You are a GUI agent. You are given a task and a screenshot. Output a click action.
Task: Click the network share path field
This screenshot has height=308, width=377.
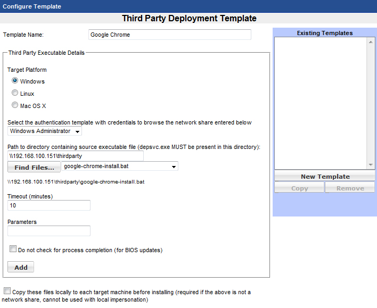tap(76, 156)
